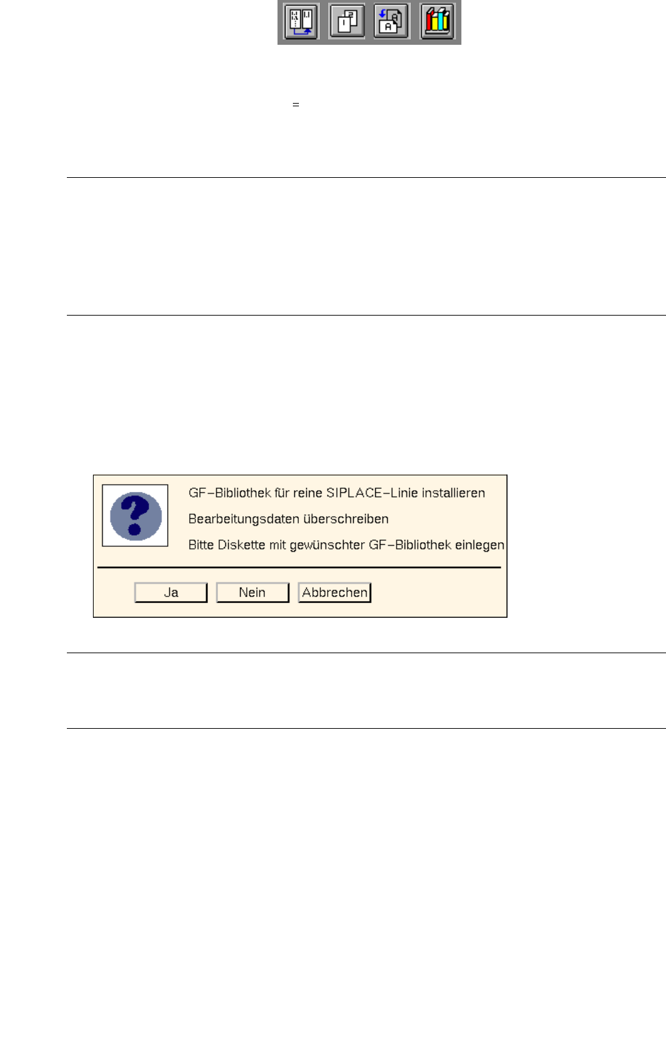Decline by clicking the Nein button

253,592
